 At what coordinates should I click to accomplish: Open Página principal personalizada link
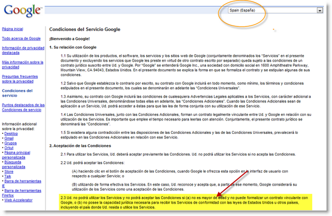pos(16,155)
